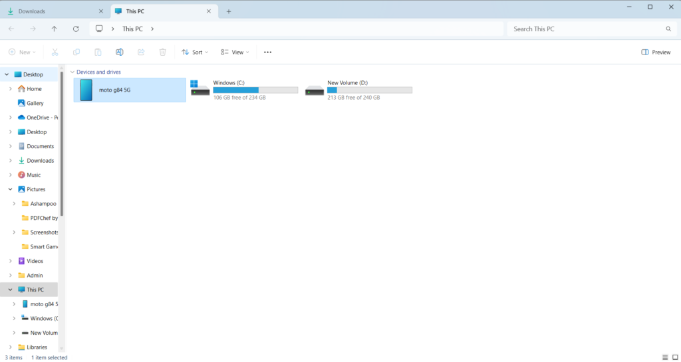Click the Up directory arrow icon
Viewport: 681px width, 362px height.
point(55,29)
